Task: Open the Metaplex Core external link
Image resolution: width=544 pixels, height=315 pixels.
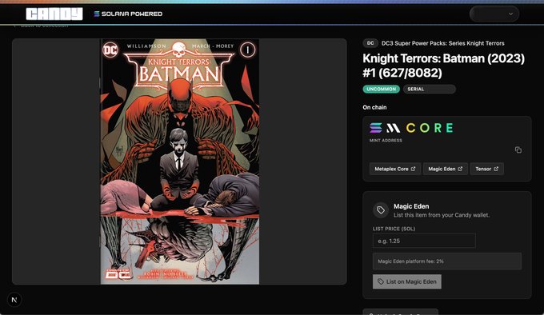Action: 395,169
